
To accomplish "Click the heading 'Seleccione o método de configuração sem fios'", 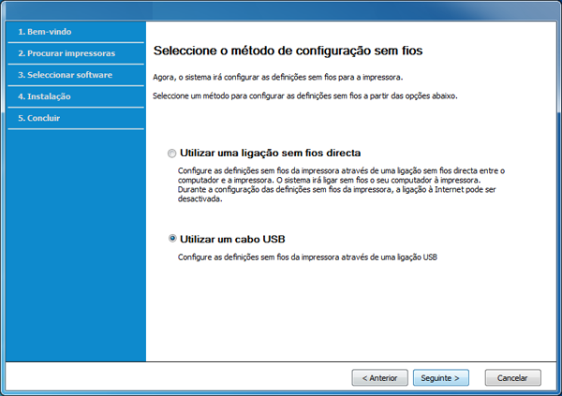I will (288, 51).
